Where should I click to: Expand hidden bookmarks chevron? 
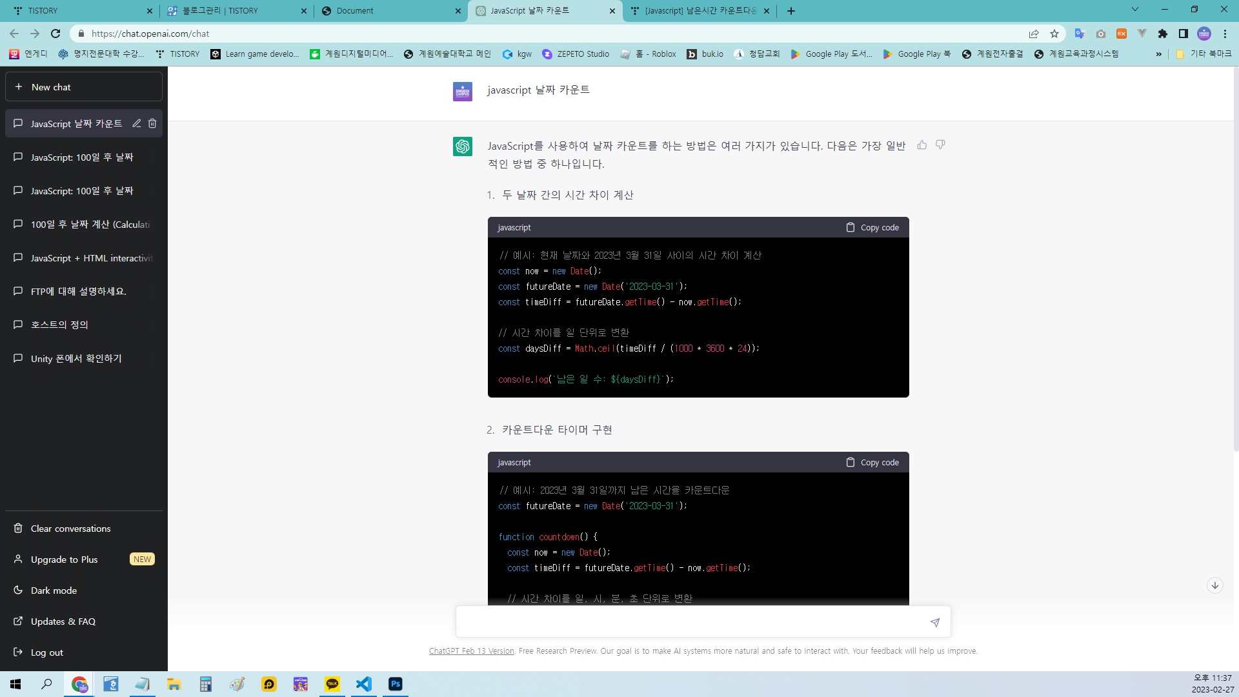[1159, 54]
